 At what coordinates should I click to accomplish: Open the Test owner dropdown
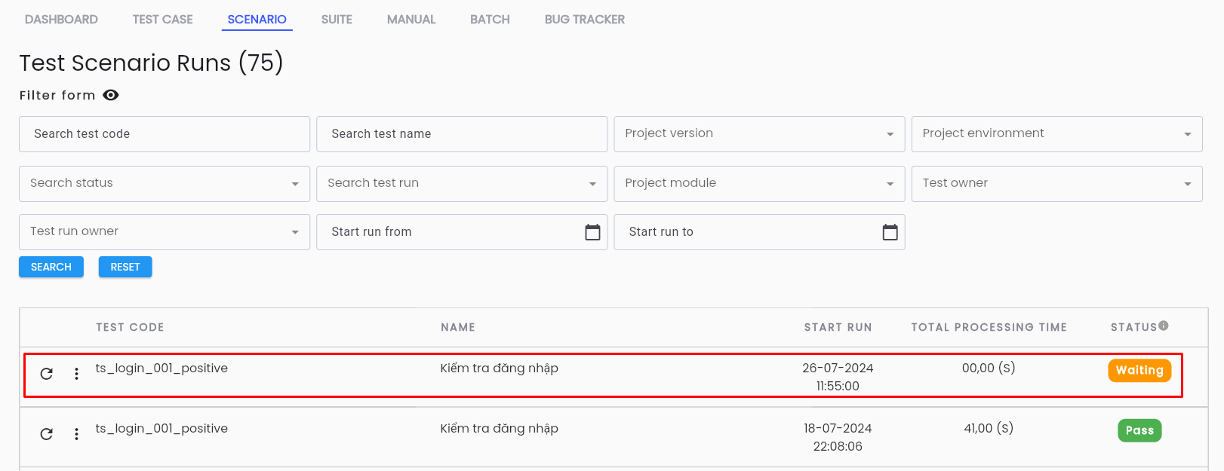pyautogui.click(x=1056, y=184)
